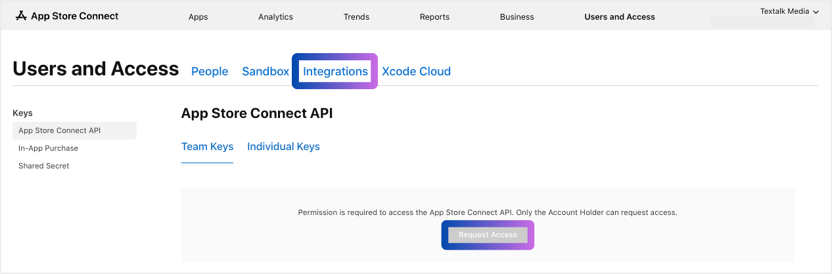Viewport: 832px width, 274px height.
Task: Open the Xcode Cloud tab
Action: point(416,71)
